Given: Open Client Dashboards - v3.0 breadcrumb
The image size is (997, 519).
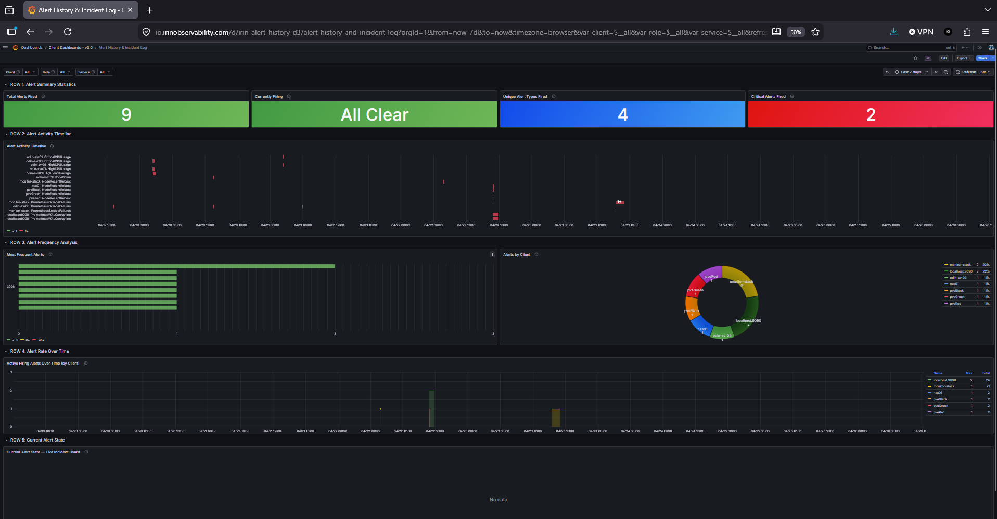Looking at the screenshot, I should [x=70, y=47].
